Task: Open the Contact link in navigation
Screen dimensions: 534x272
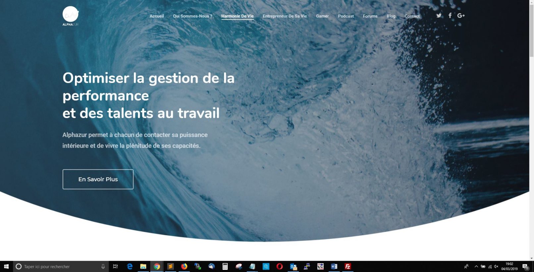Action: tap(412, 16)
